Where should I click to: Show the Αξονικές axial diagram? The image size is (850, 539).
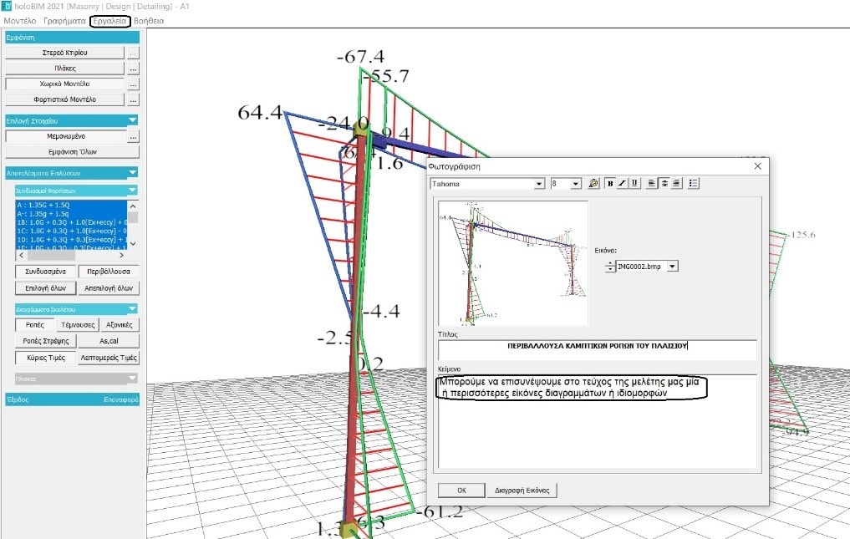120,325
